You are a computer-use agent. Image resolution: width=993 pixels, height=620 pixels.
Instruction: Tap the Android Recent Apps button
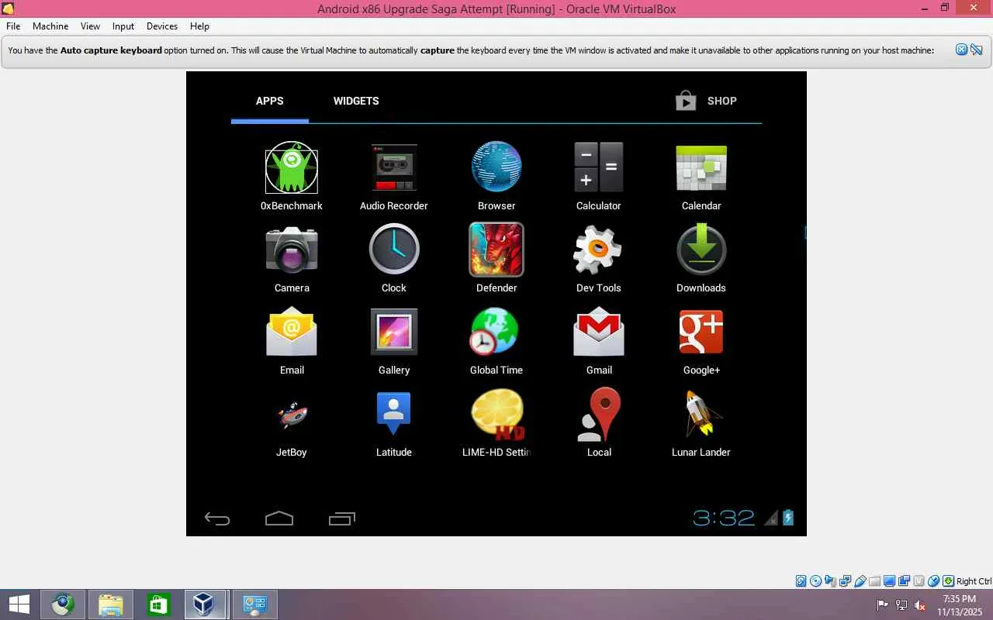click(342, 518)
